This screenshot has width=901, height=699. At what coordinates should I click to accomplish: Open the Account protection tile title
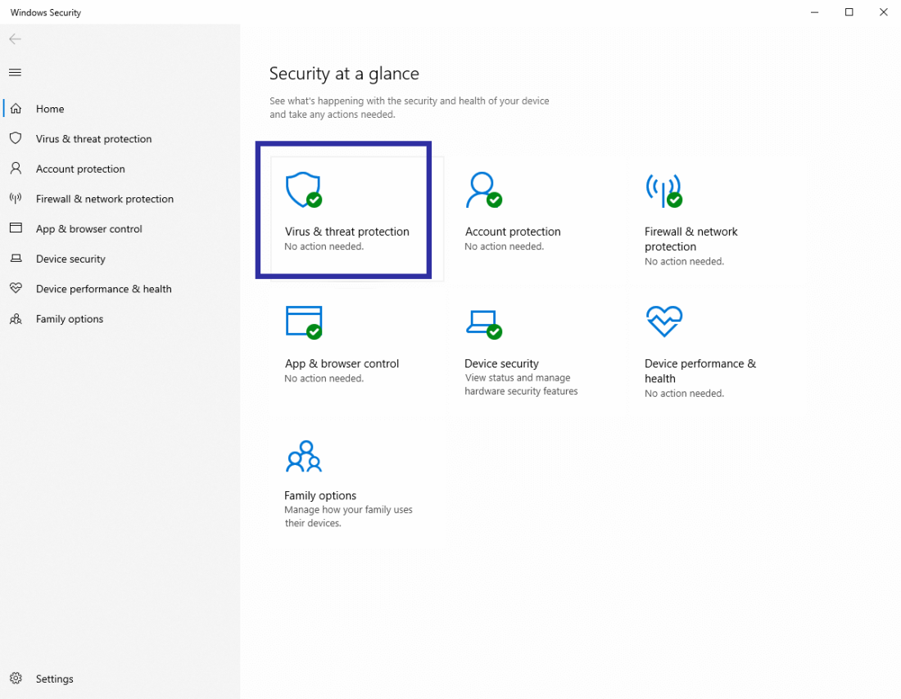click(513, 232)
